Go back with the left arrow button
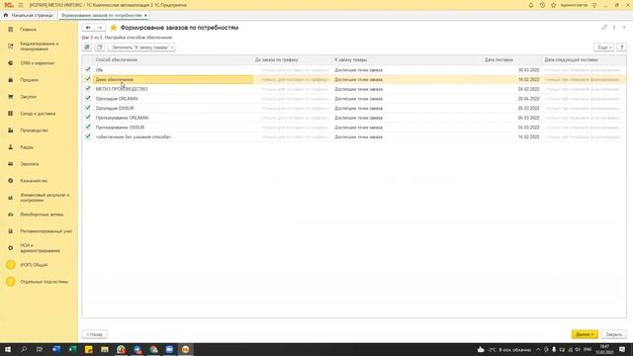This screenshot has width=633, height=356. tap(88, 28)
